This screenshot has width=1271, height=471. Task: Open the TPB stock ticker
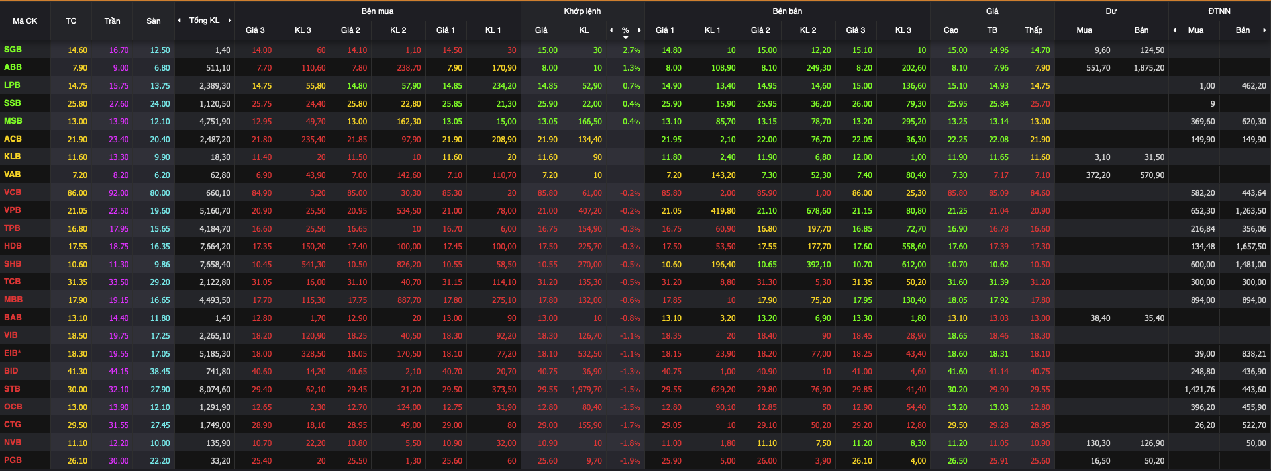tap(12, 228)
